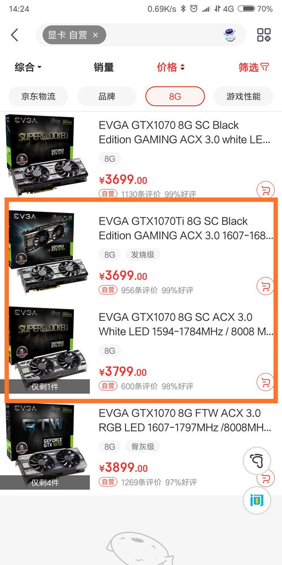Screen dimensions: 282x565
Task: Open the EVGA GTX1070 8G FTW listing title
Action: coord(185,420)
